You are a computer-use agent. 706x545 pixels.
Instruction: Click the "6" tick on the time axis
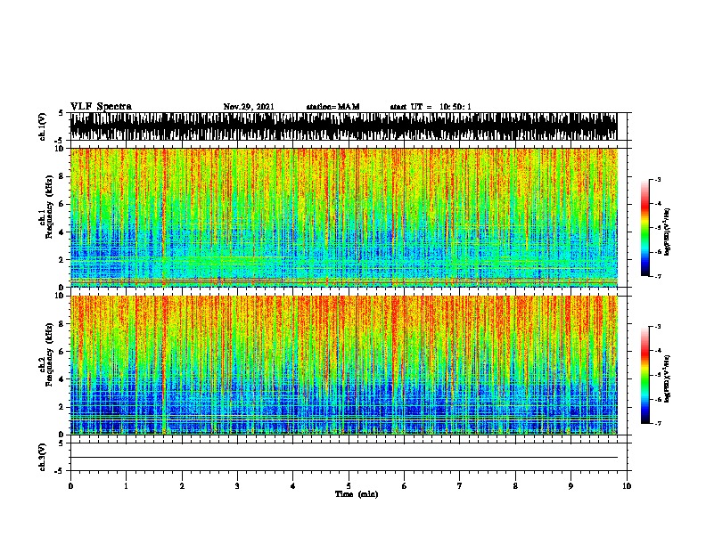(405, 486)
